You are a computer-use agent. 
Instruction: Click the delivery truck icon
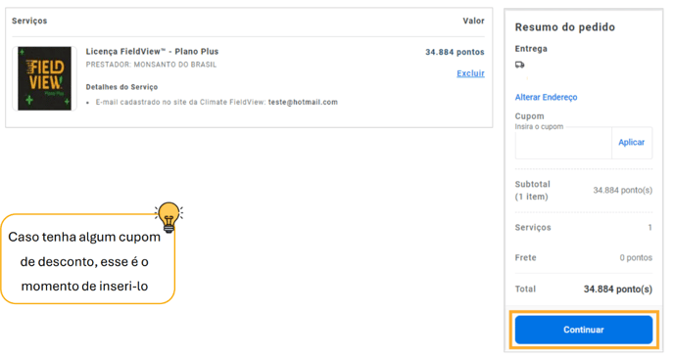[x=519, y=65]
